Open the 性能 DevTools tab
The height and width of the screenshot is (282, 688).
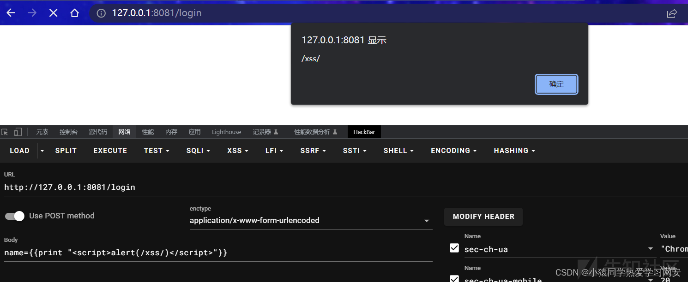(x=148, y=132)
